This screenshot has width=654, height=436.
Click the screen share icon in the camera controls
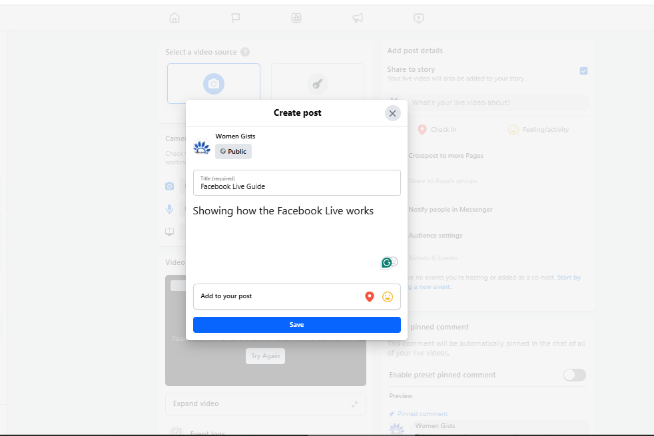[169, 232]
